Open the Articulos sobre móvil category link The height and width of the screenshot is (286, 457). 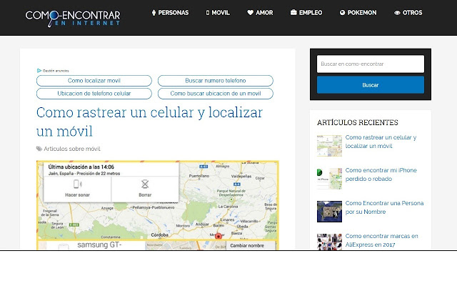tap(72, 149)
